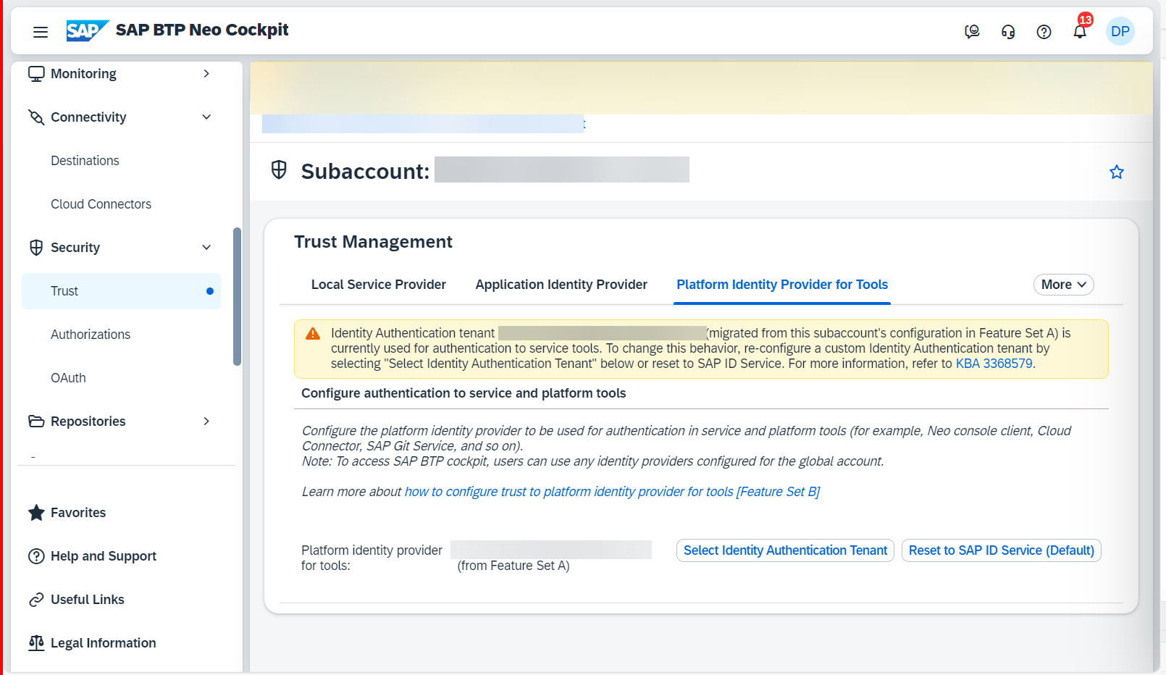Screen dimensions: 1166x675
Task: Click the Favorites star icon
Action: (36, 513)
